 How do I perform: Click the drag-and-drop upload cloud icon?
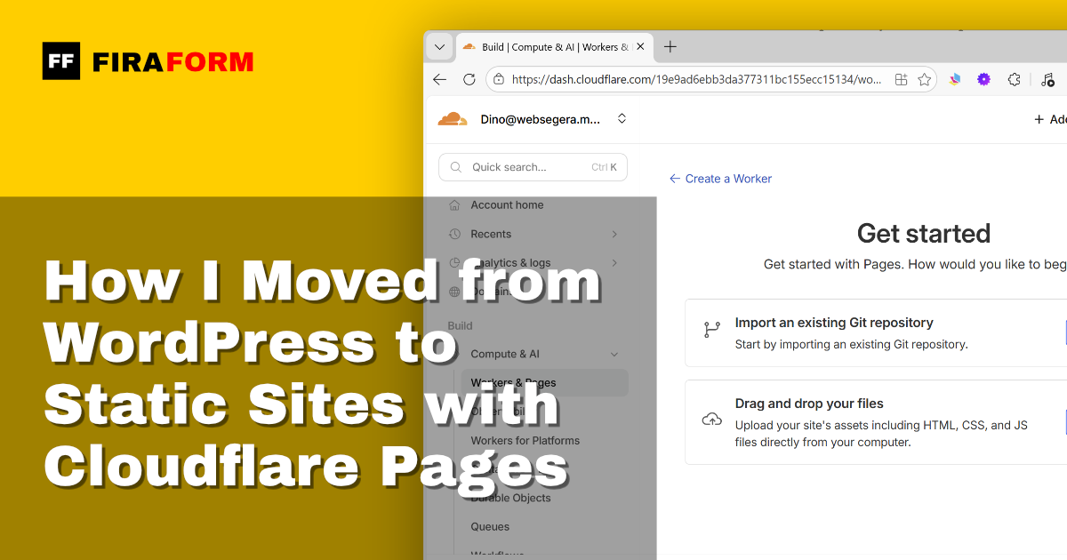point(711,419)
